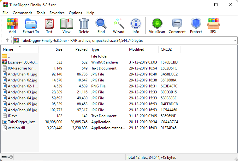238x161 pixels.
Task: Click the ID.txt document icon
Action: [x=5, y=116]
